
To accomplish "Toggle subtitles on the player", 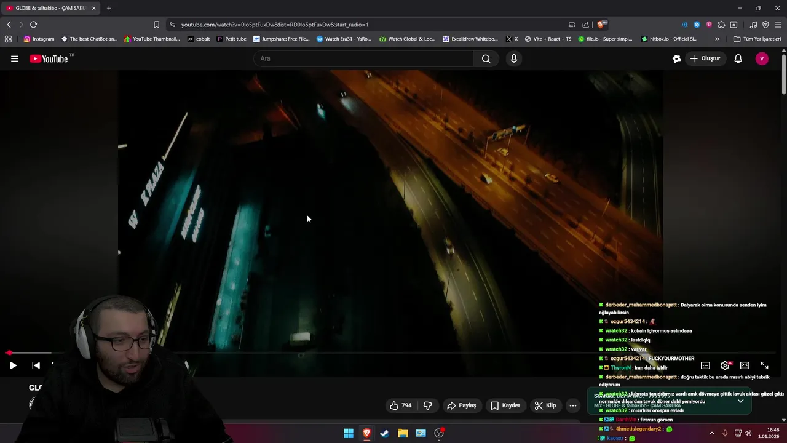I will pos(706,365).
